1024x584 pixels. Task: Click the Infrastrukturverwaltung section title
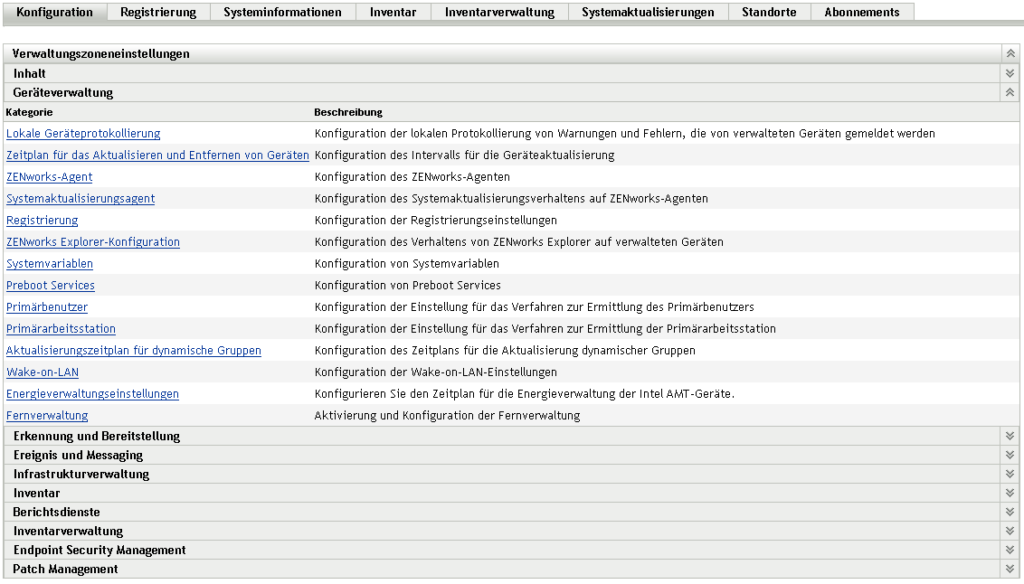coord(81,474)
